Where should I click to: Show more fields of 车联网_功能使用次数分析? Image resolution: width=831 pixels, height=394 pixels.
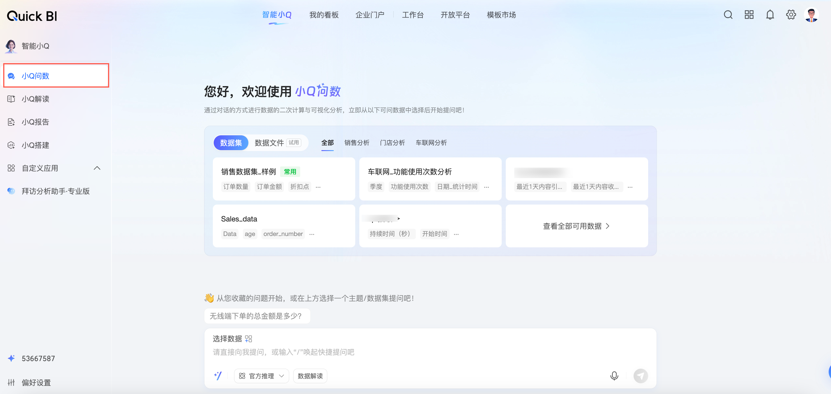click(x=487, y=187)
